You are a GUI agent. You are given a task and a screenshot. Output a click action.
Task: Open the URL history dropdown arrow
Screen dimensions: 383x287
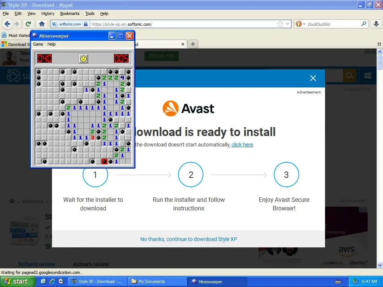click(x=288, y=24)
